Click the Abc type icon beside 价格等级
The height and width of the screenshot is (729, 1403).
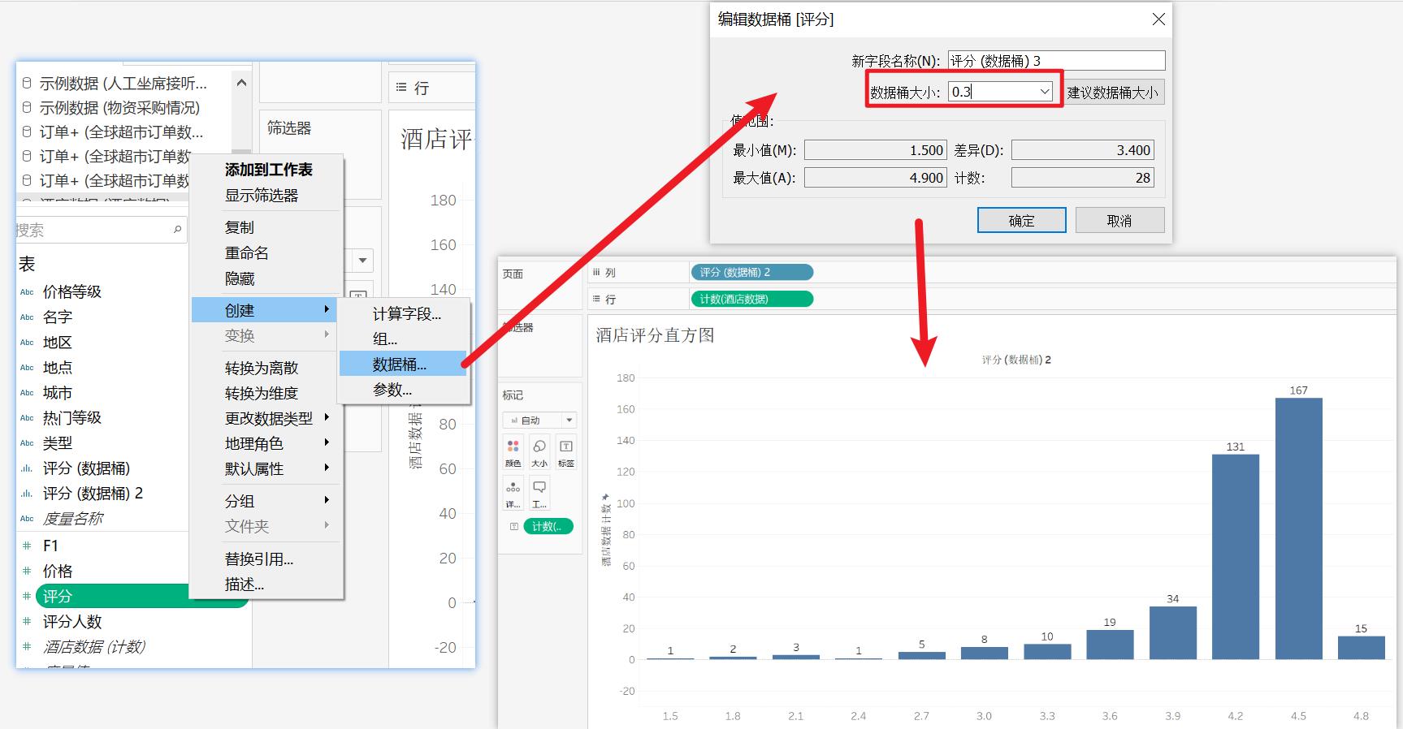(27, 292)
